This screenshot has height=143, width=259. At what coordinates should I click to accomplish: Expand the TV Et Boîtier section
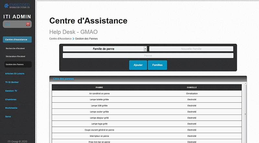coord(13,82)
